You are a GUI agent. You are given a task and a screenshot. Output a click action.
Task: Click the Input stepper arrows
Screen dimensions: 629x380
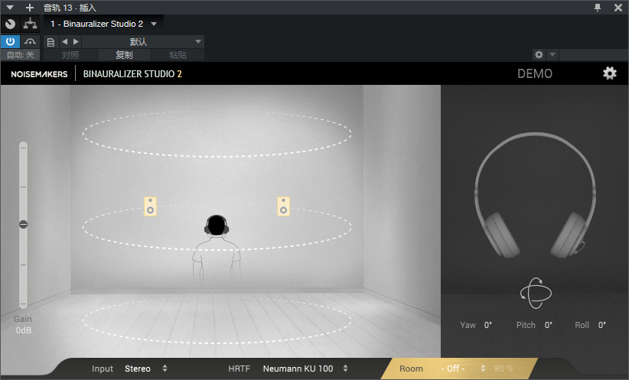pyautogui.click(x=165, y=369)
